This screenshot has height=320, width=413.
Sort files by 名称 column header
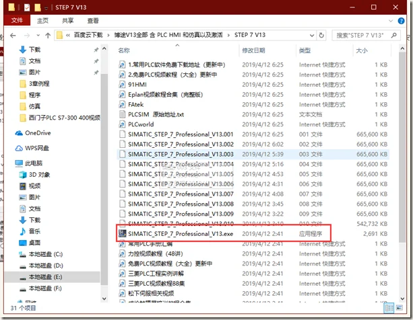click(x=124, y=50)
